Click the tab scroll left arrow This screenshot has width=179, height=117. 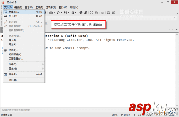[170, 29]
